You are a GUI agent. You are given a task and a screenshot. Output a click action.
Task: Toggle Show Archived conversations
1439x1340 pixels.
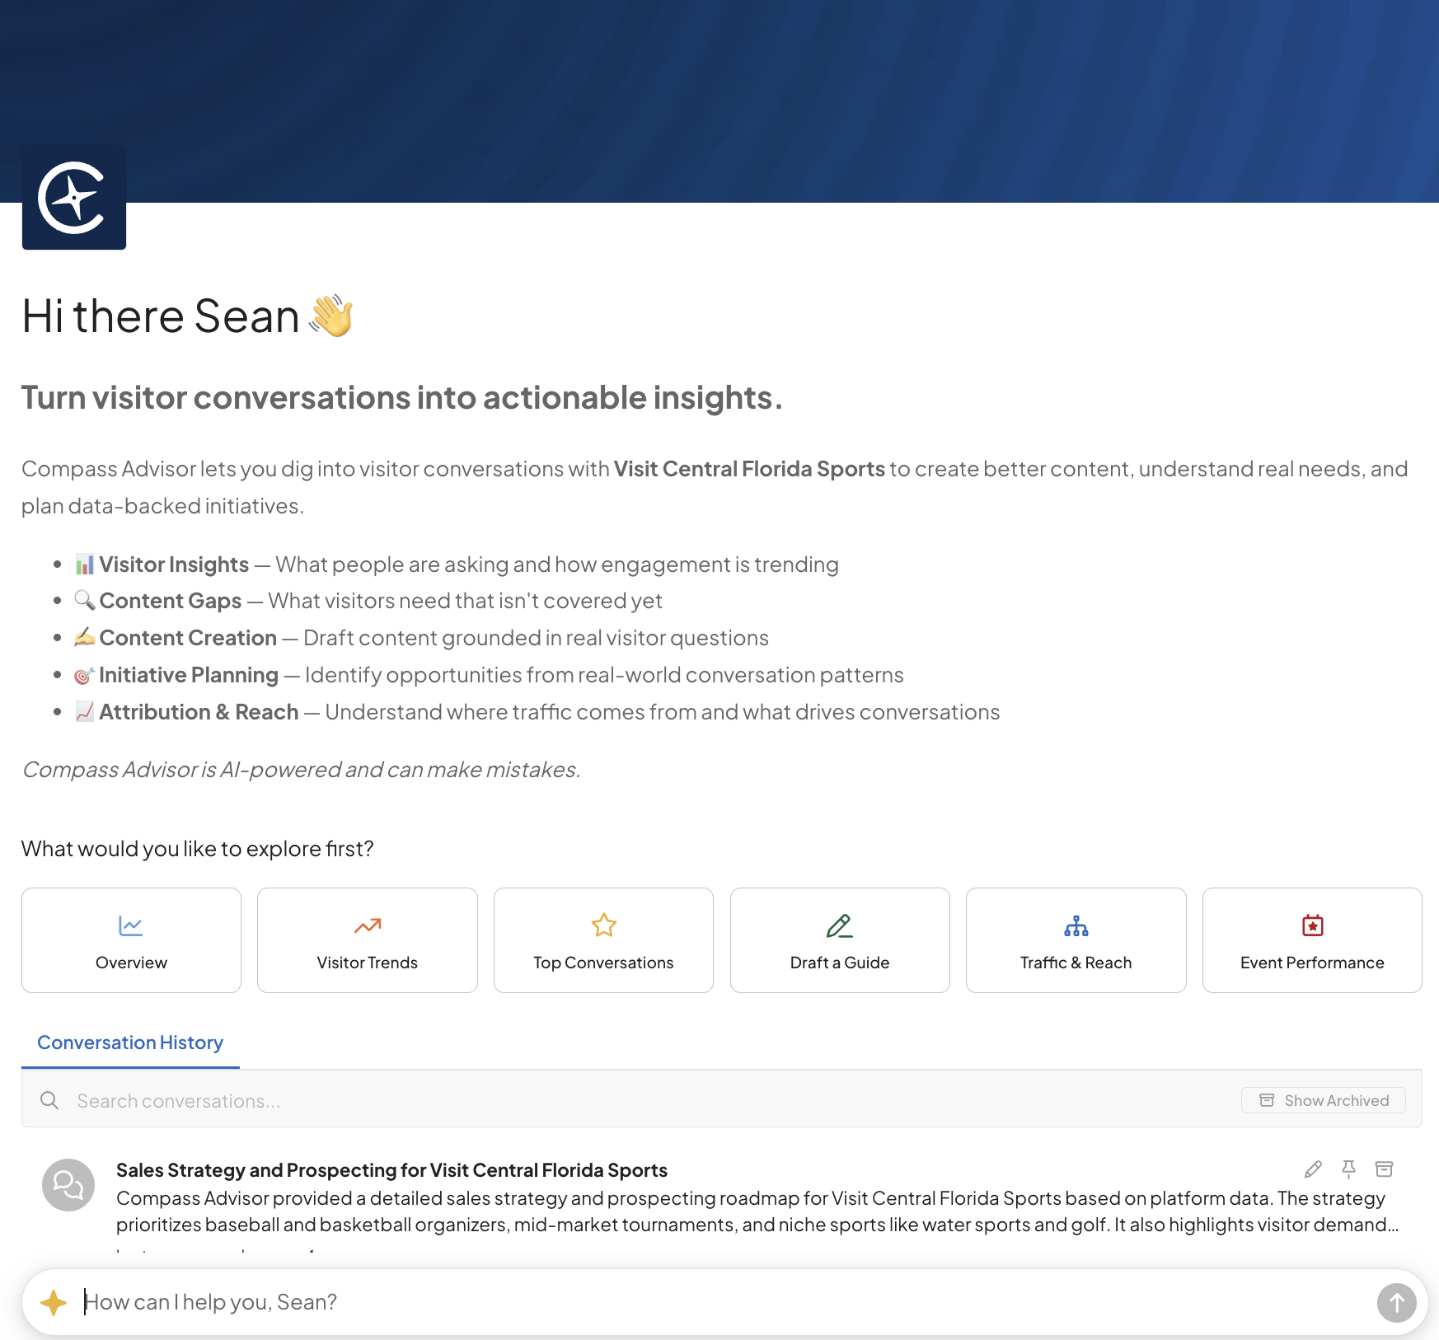(1324, 1100)
